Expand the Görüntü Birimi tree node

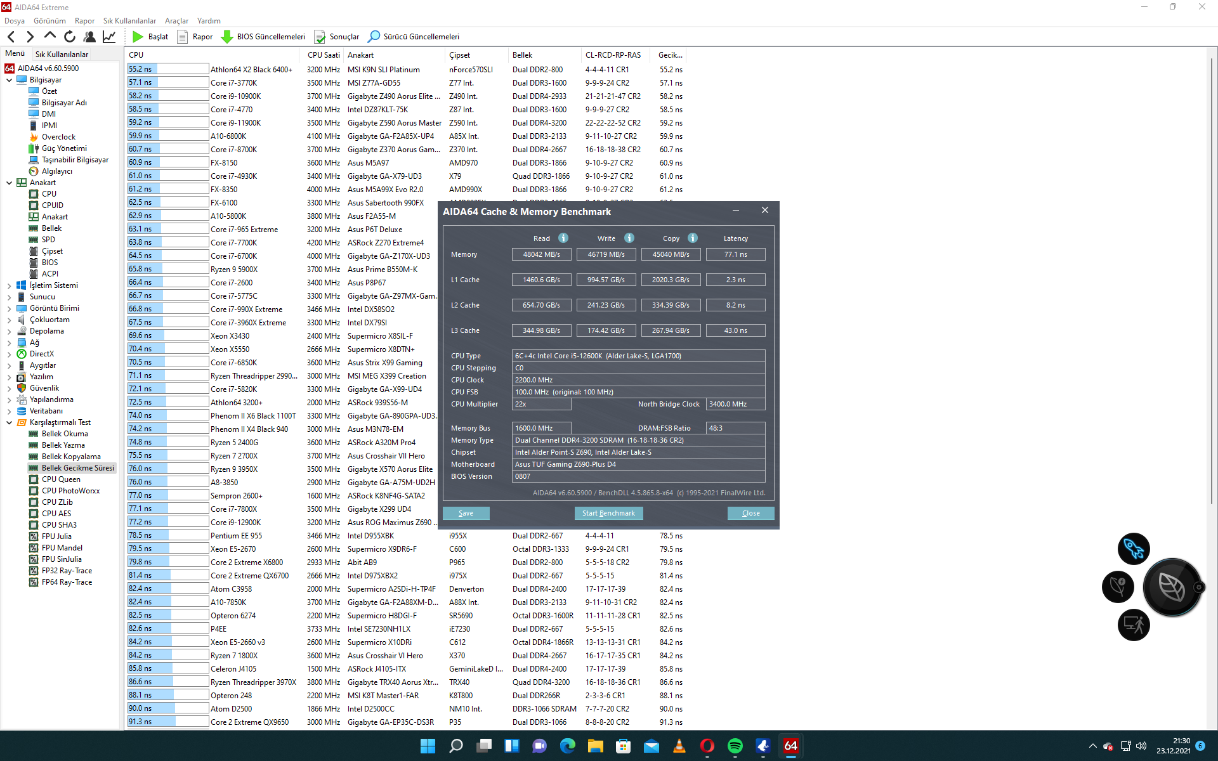point(9,308)
